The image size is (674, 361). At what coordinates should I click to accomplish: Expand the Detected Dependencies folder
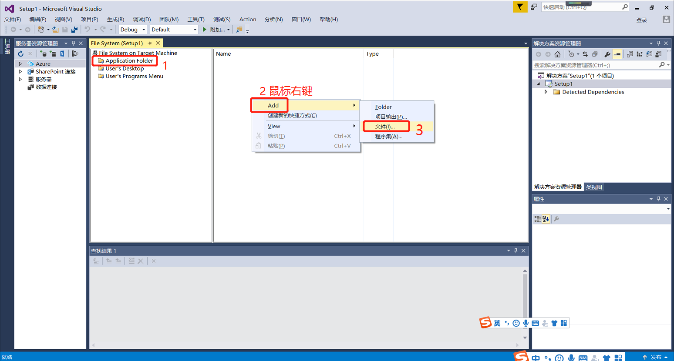coord(546,92)
